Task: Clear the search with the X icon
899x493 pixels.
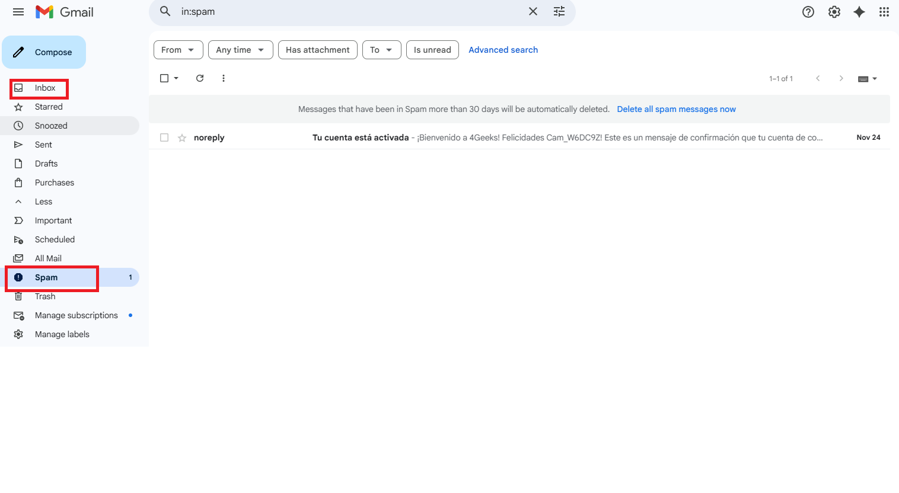Action: point(533,12)
